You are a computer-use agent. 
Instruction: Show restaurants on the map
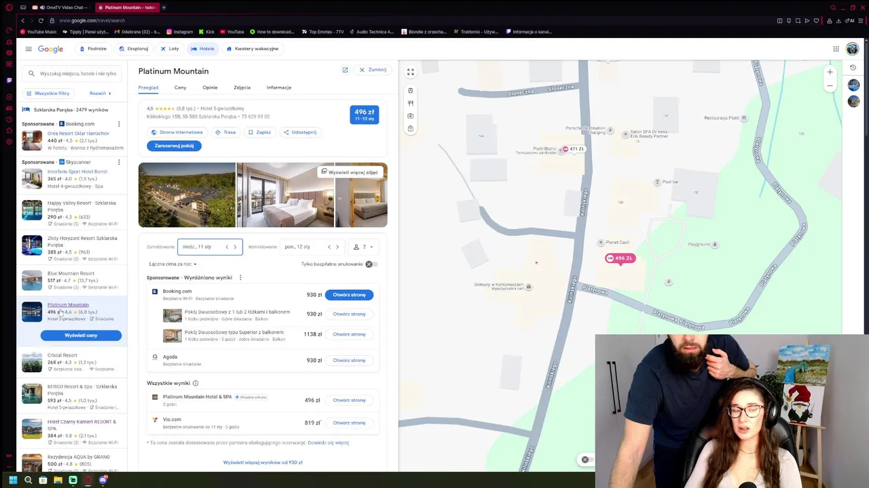point(410,103)
